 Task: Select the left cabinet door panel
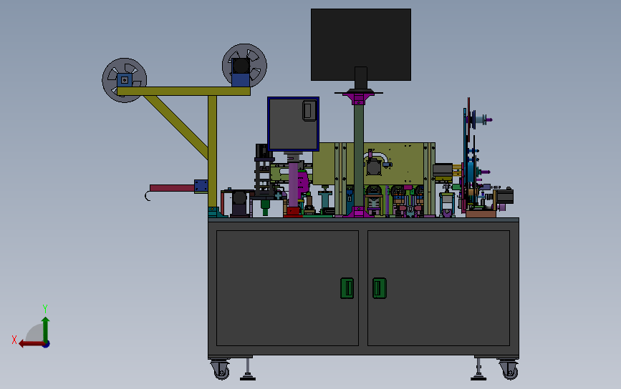click(287, 288)
